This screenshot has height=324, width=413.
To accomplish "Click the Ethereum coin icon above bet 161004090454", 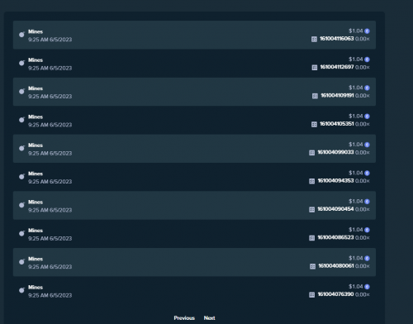I will coord(367,202).
